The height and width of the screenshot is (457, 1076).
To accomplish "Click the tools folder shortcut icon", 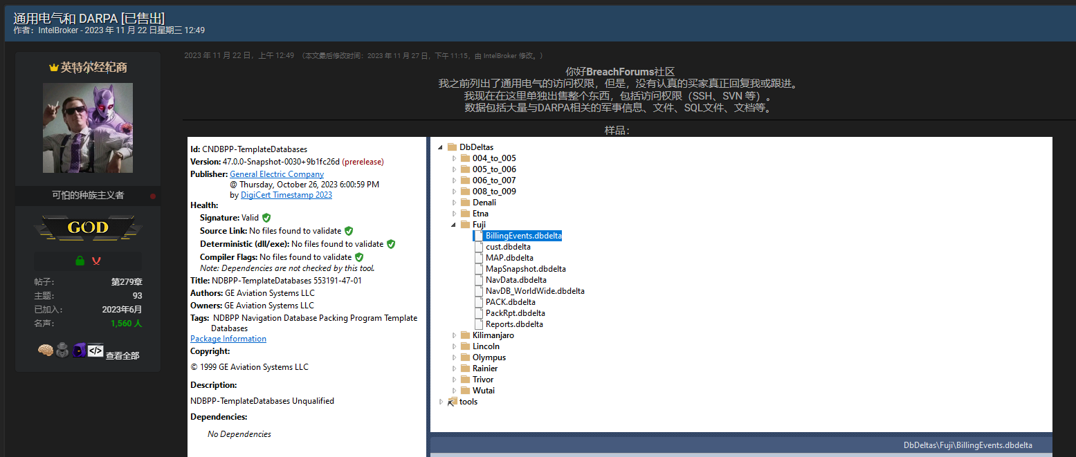I will pyautogui.click(x=452, y=402).
